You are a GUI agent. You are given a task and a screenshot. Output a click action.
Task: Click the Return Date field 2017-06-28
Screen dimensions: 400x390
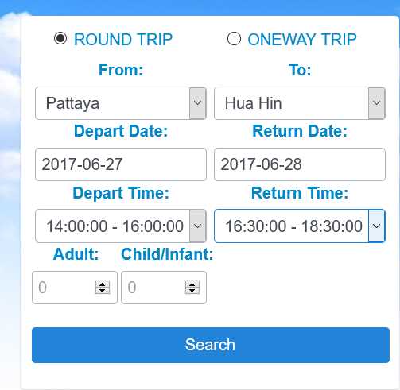[300, 164]
